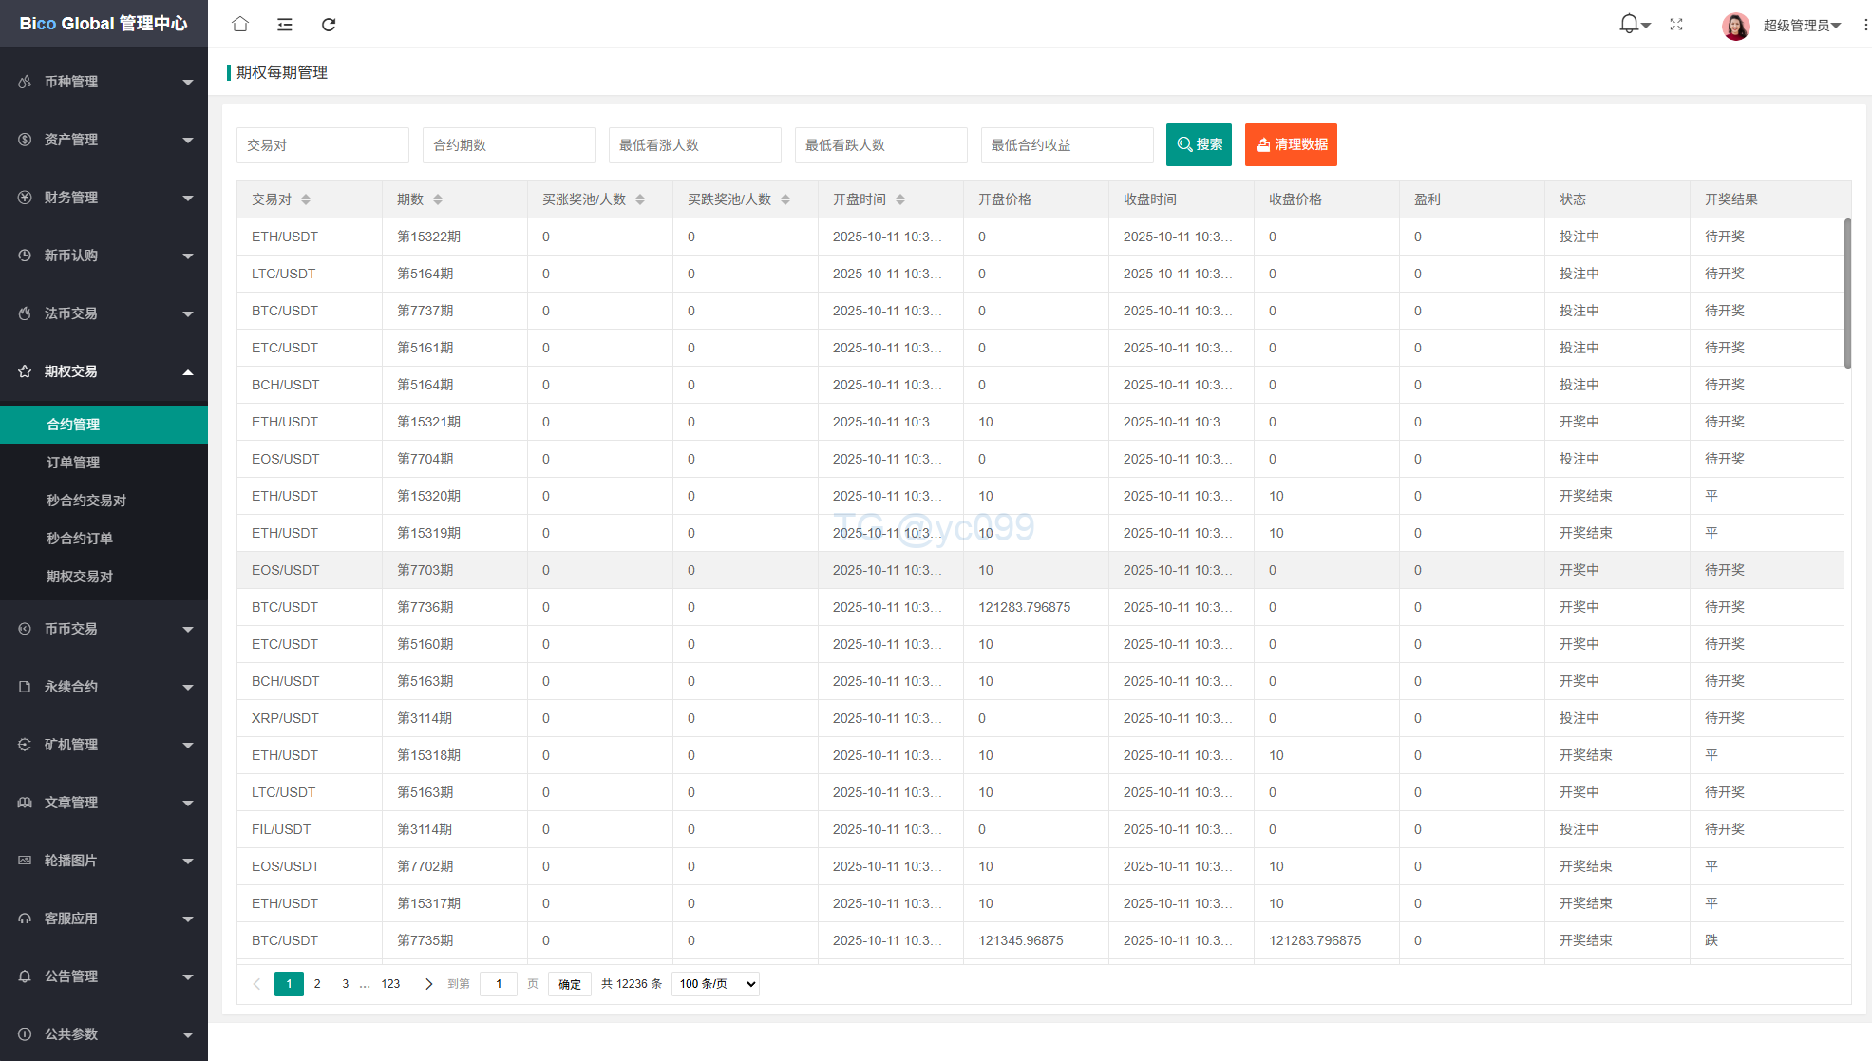Sort table by 交易对 column arrows
Viewport: 1872px width, 1061px height.
click(x=306, y=199)
